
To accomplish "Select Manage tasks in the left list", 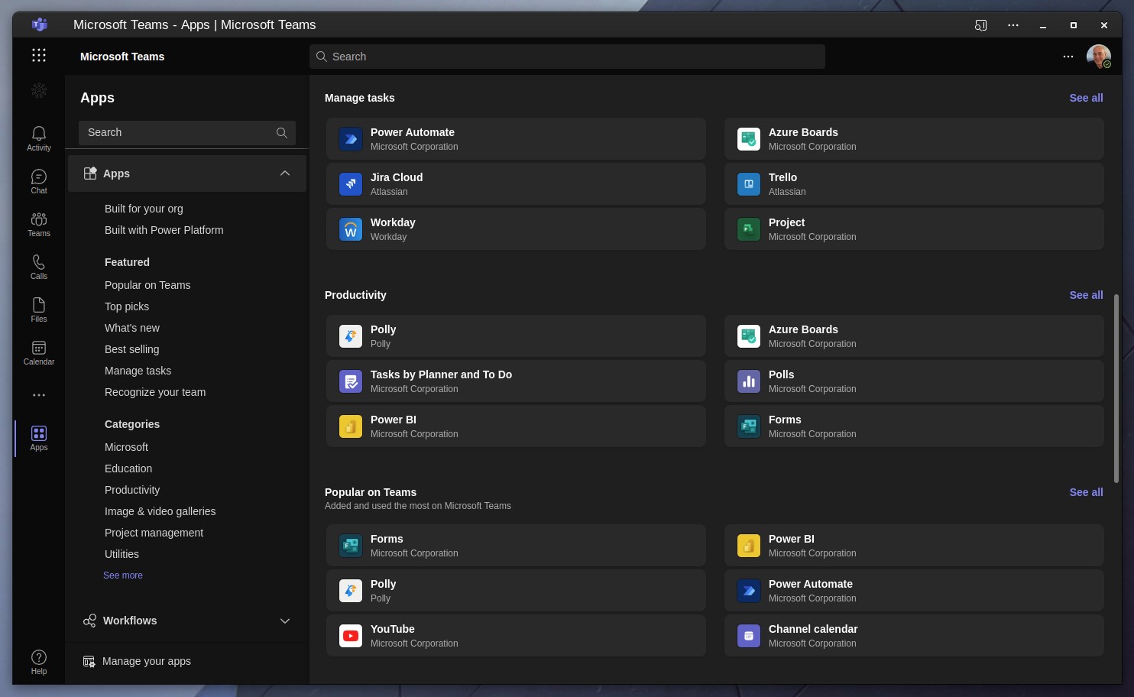I will [x=138, y=371].
